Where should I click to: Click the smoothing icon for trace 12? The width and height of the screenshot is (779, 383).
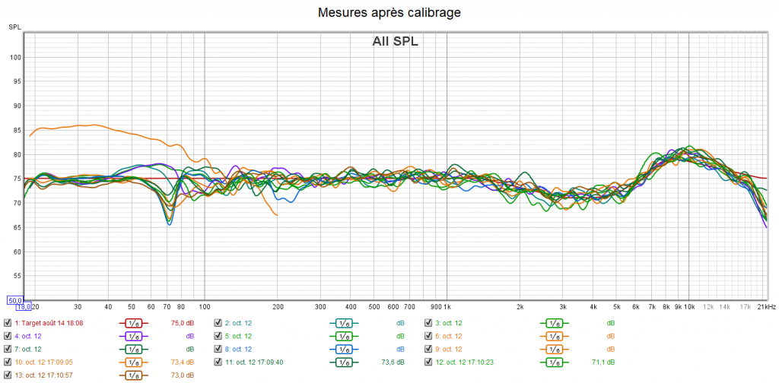pyautogui.click(x=554, y=362)
